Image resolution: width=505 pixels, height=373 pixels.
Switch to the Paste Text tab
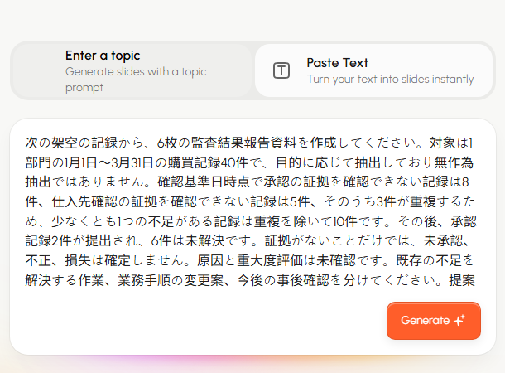[x=373, y=70]
